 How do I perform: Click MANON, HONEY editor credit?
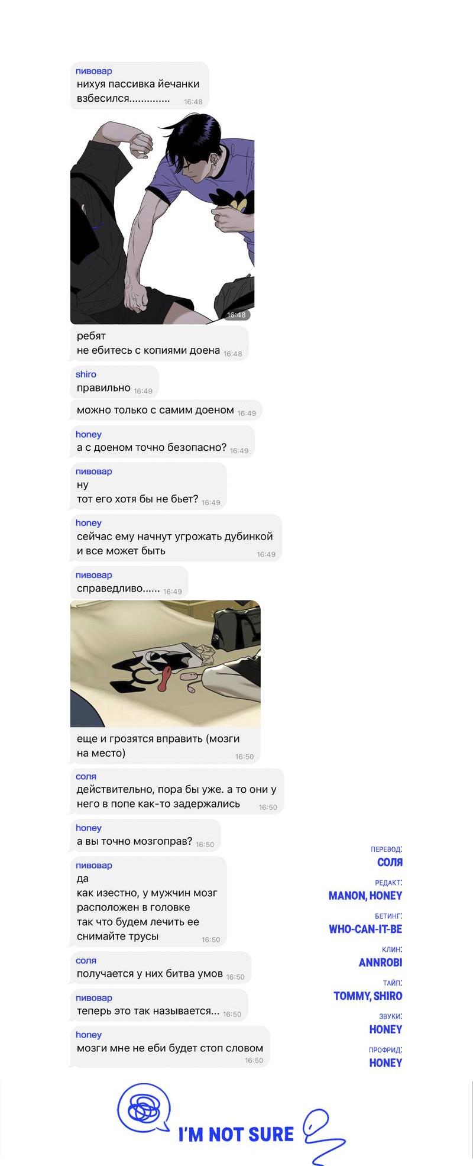pos(365,895)
